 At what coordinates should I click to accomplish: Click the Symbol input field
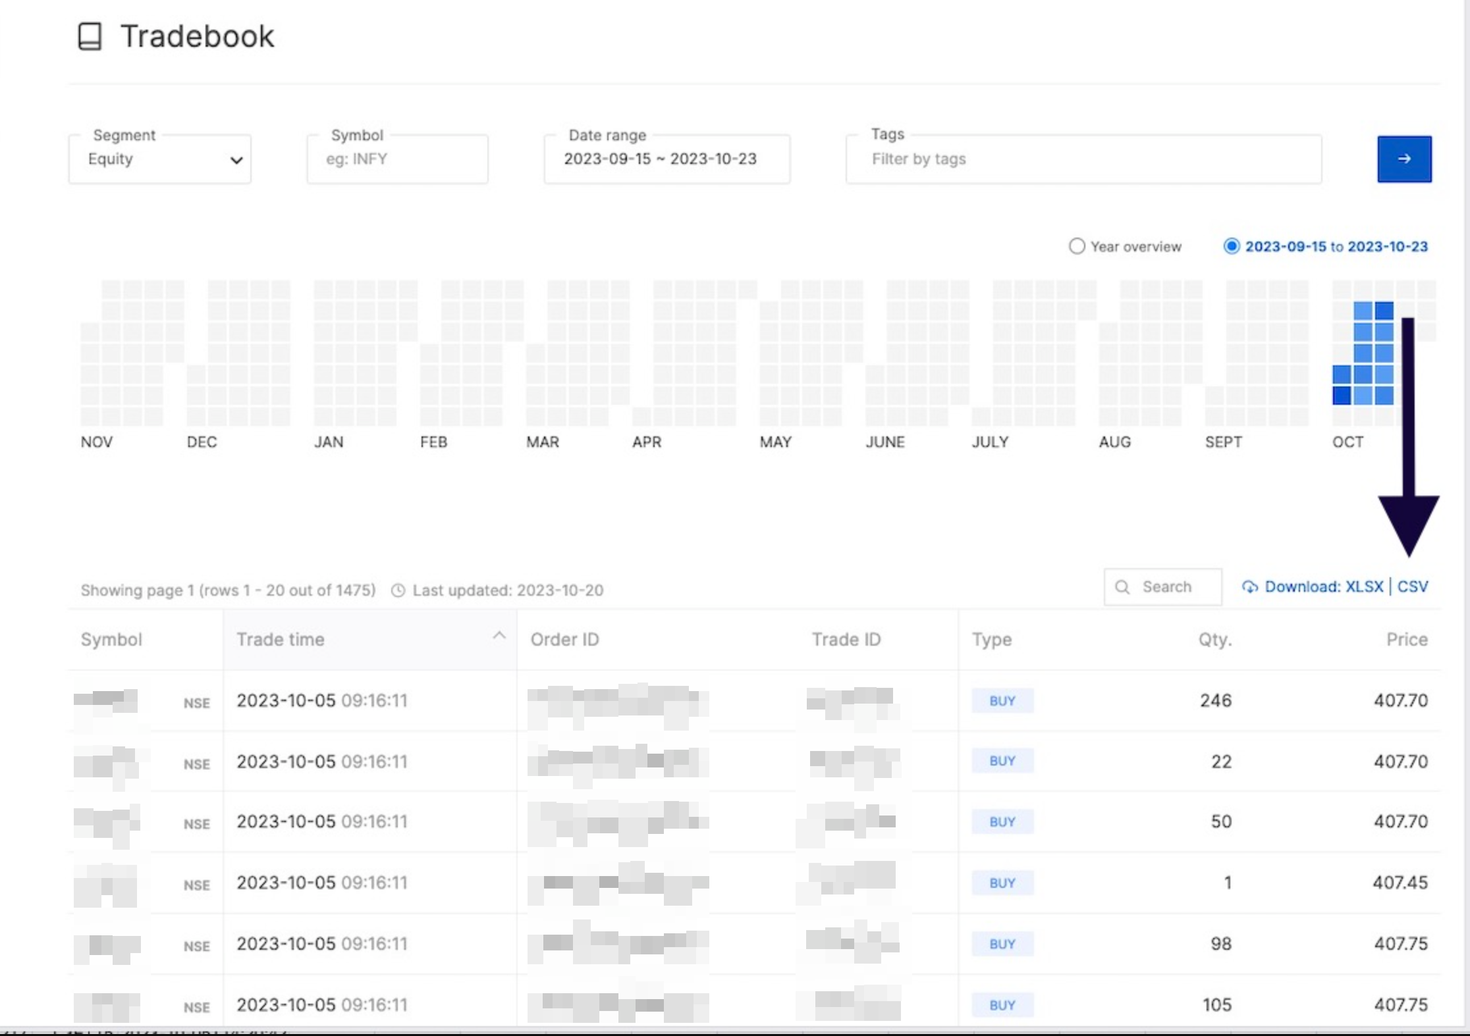[396, 159]
